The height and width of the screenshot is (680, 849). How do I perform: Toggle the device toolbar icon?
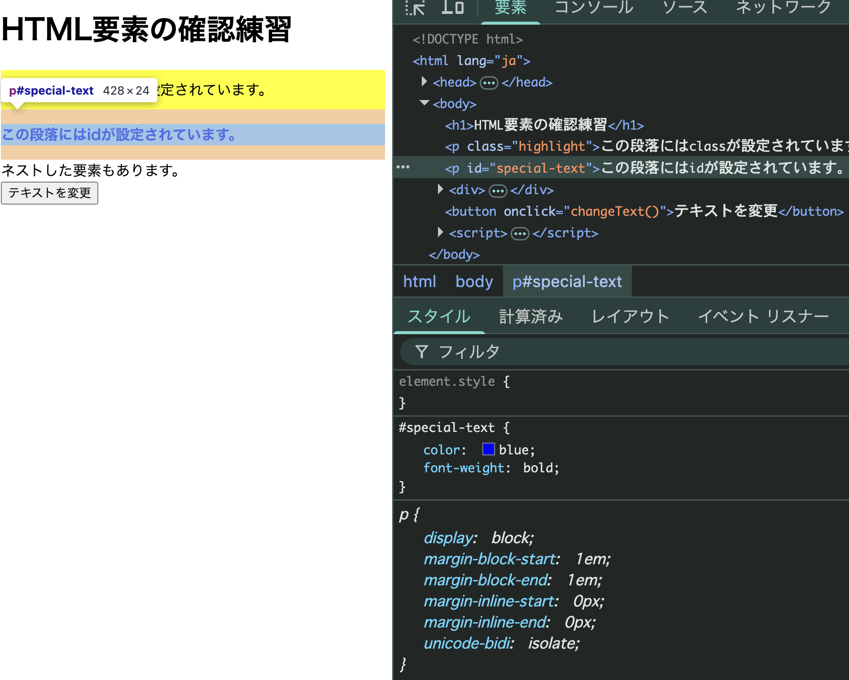click(452, 7)
